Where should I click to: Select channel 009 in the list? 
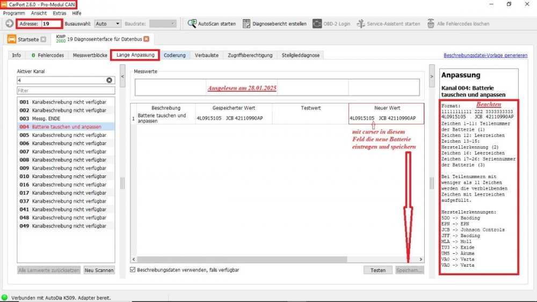coord(66,168)
